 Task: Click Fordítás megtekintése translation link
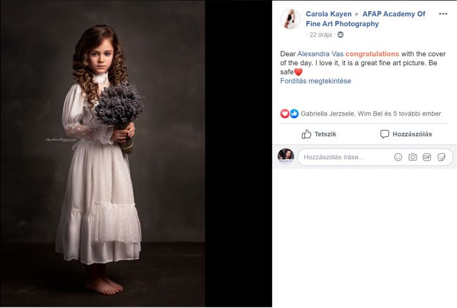click(x=315, y=81)
